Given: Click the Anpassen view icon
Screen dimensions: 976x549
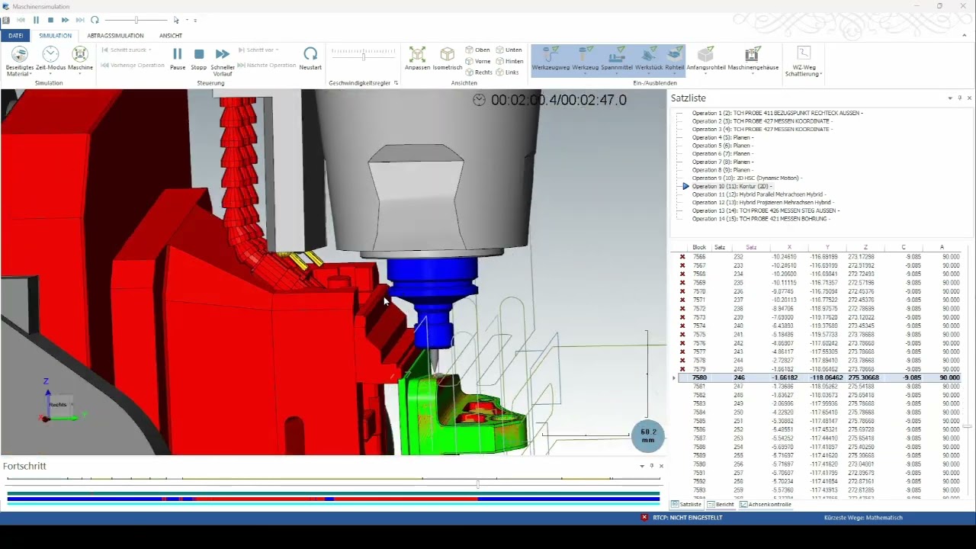Looking at the screenshot, I should click(417, 54).
